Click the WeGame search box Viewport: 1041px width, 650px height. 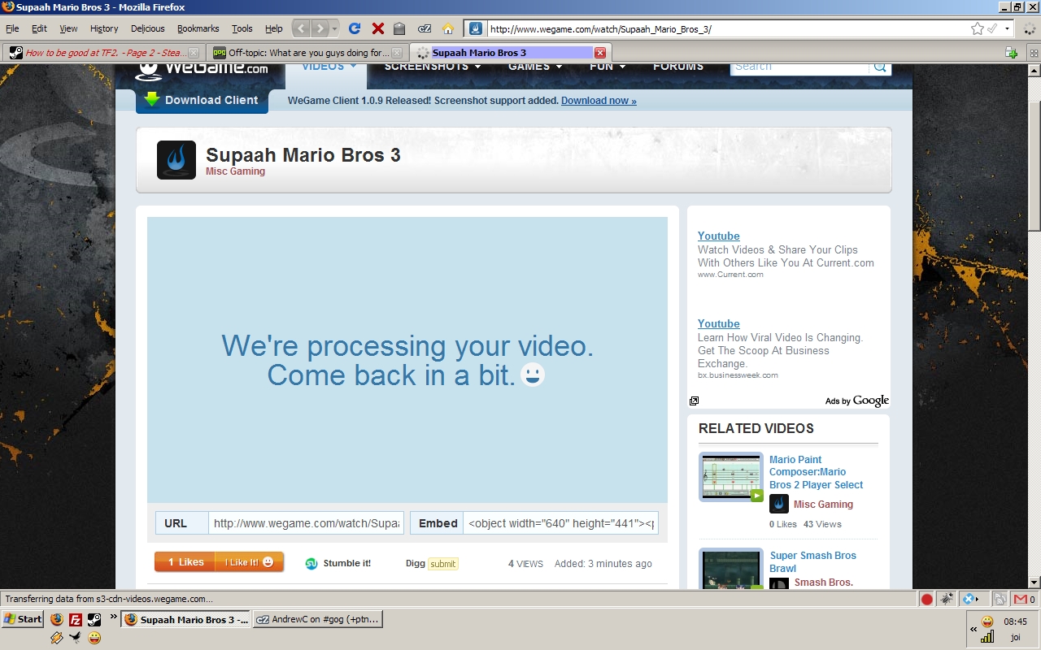click(x=799, y=67)
